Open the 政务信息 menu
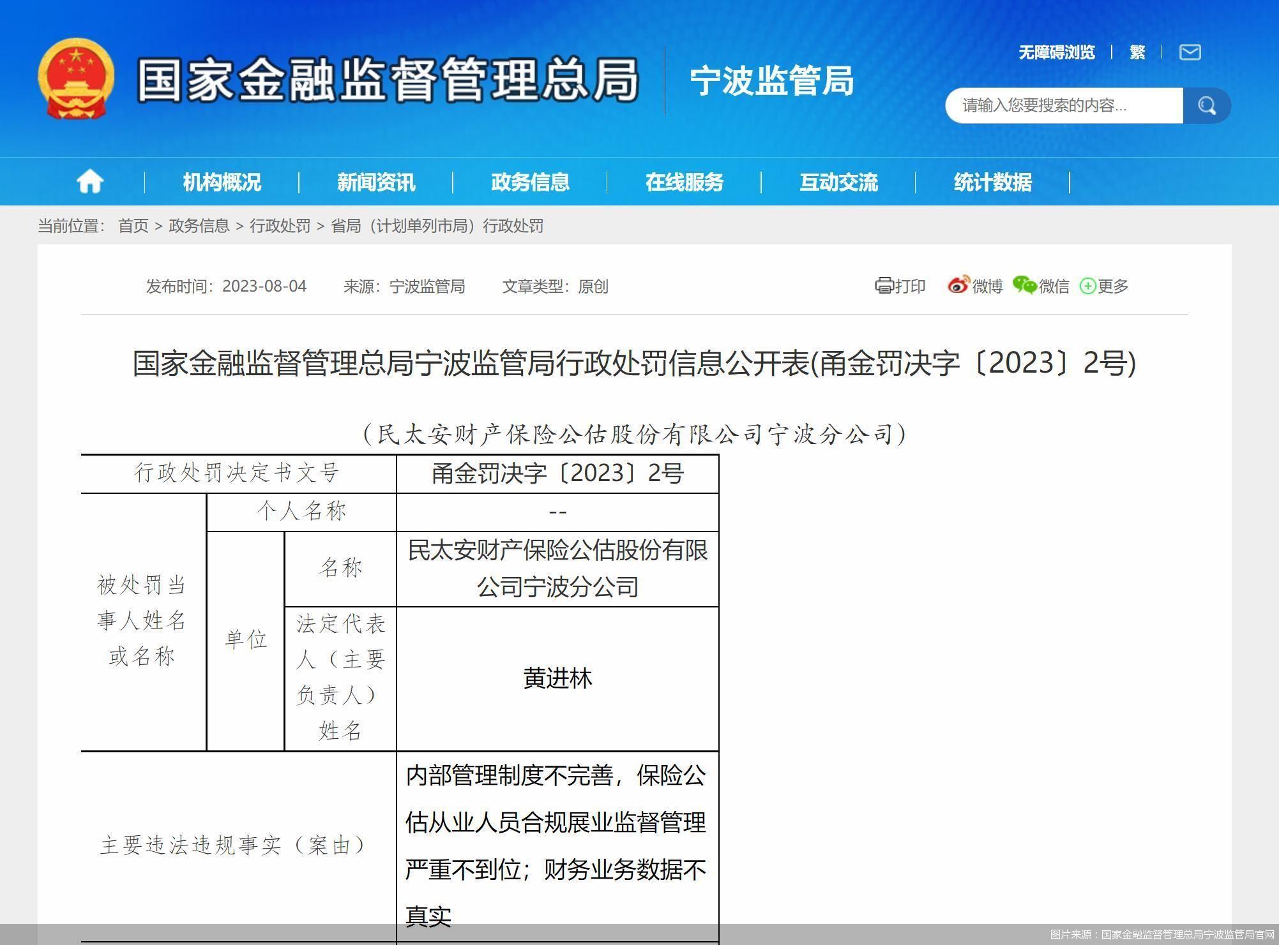Screen dimensions: 1279x945 tap(530, 182)
